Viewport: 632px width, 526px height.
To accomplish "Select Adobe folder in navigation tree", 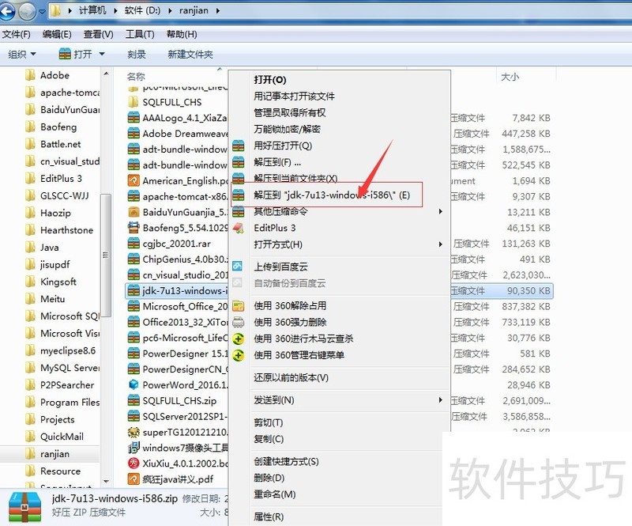I will [x=55, y=75].
